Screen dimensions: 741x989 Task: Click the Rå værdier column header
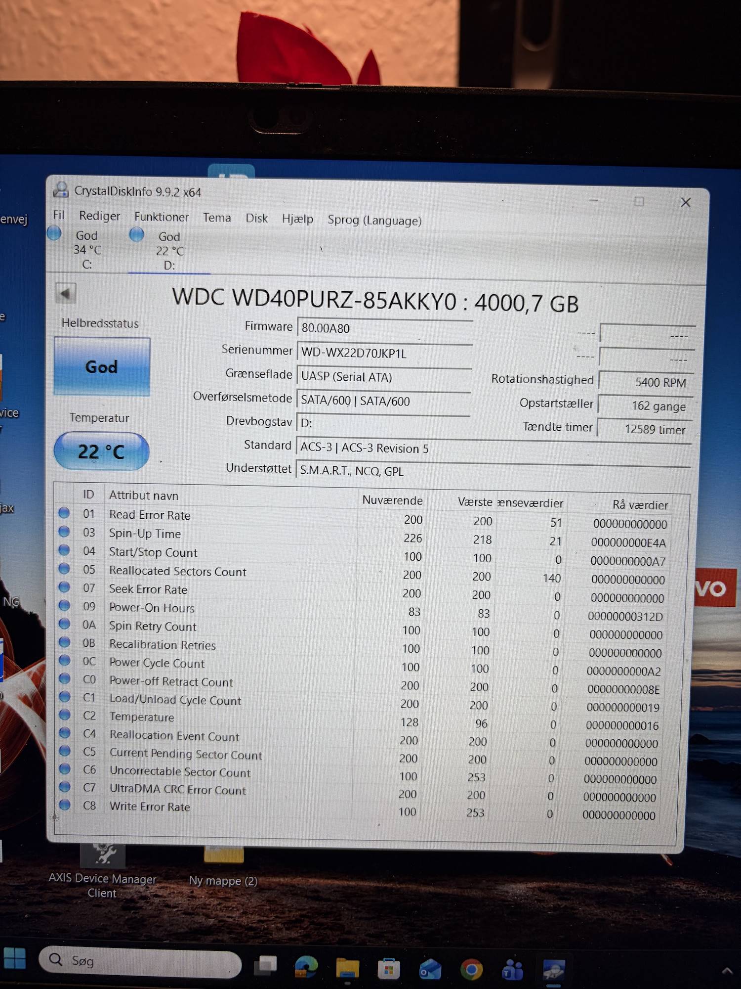coord(640,505)
